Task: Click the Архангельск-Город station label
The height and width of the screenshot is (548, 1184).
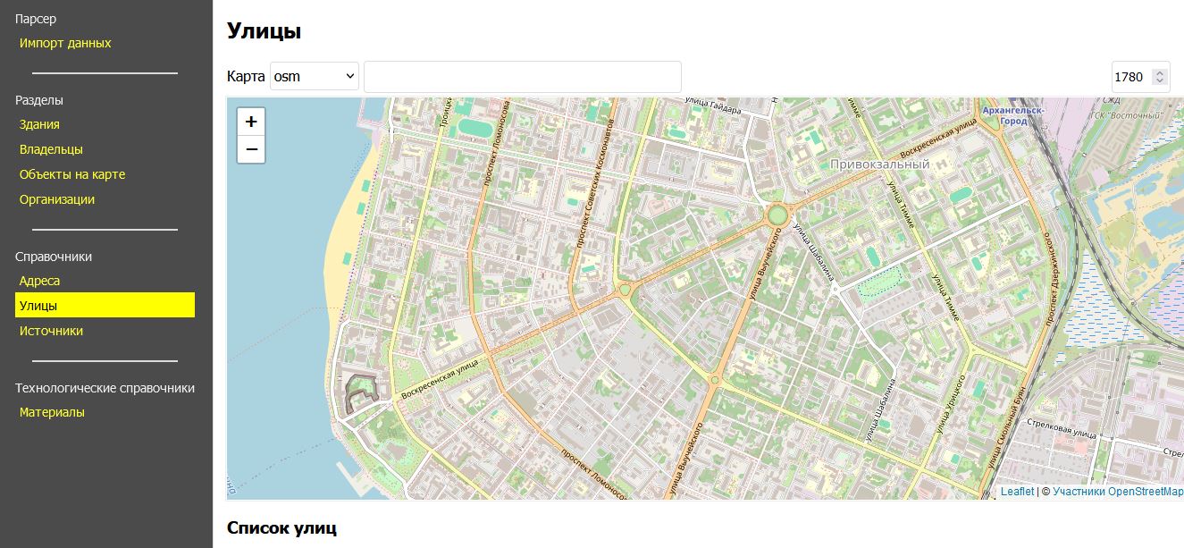Action: tap(1012, 115)
